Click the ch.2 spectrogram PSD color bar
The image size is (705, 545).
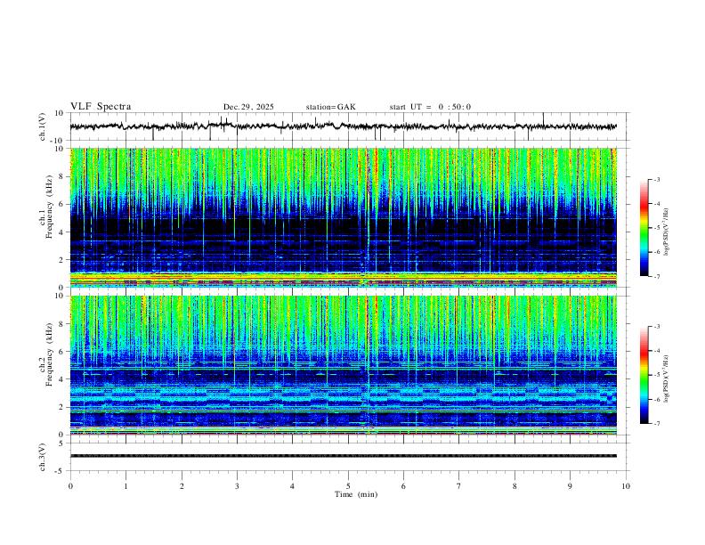coord(644,375)
